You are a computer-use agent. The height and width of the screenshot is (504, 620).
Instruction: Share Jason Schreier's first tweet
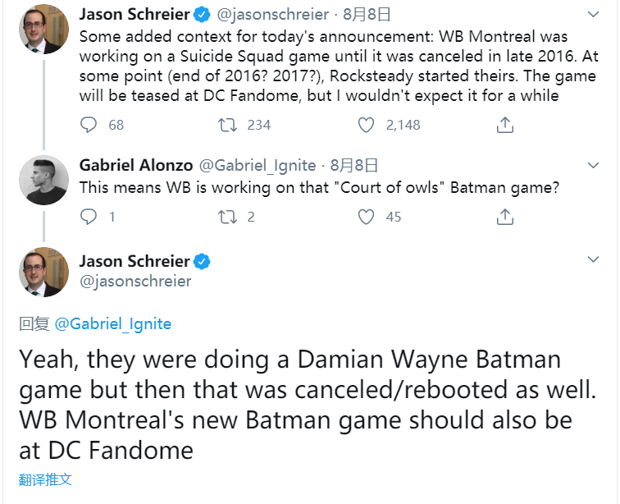point(505,125)
